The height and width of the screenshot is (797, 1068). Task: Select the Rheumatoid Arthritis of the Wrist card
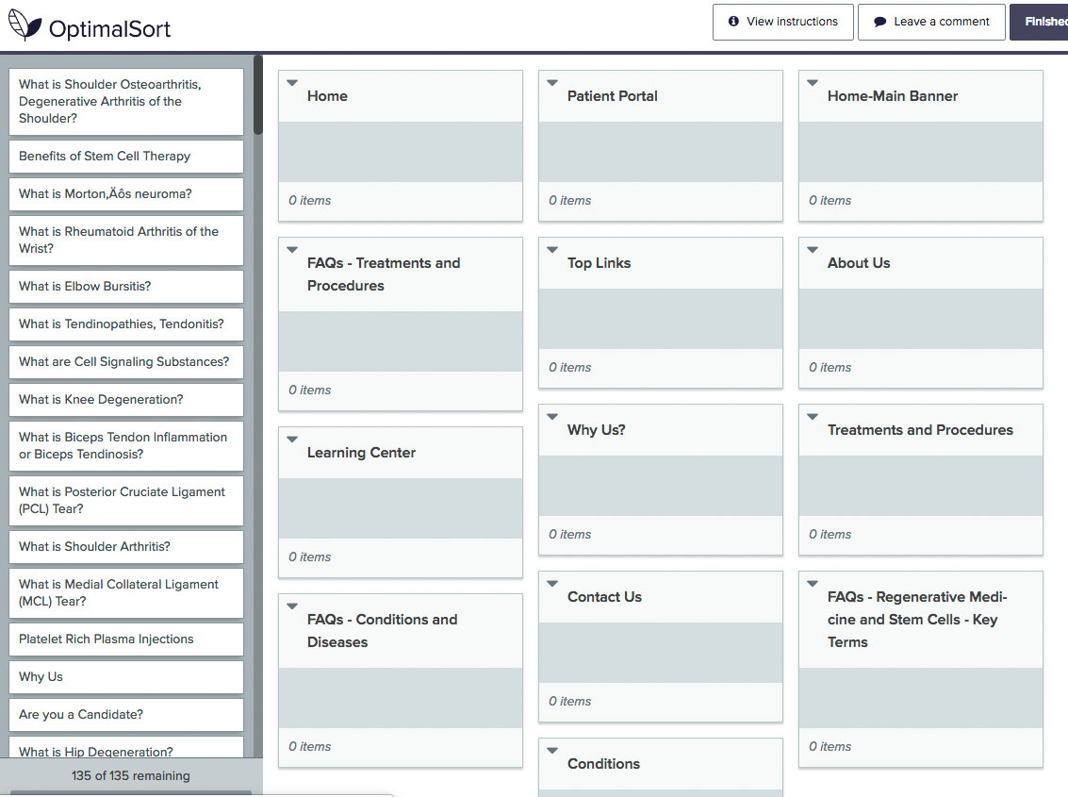point(126,240)
